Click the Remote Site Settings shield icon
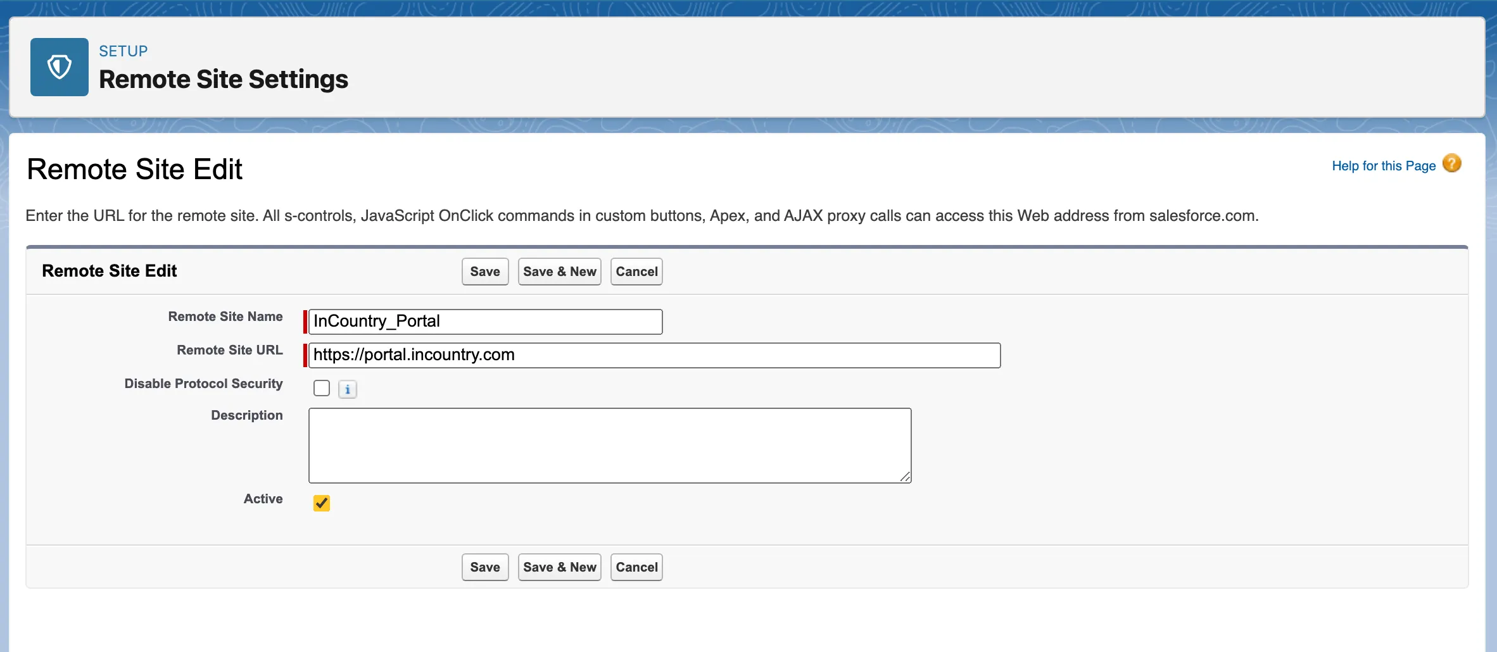The image size is (1497, 652). click(x=60, y=67)
